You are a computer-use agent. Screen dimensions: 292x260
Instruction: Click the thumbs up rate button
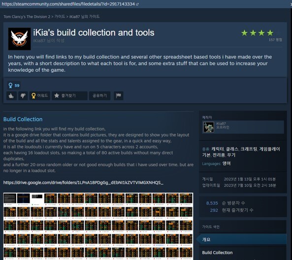click(x=11, y=96)
